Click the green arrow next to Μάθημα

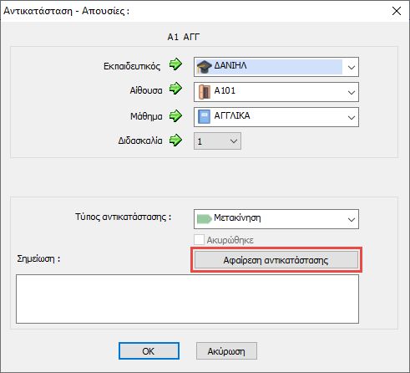coord(175,115)
